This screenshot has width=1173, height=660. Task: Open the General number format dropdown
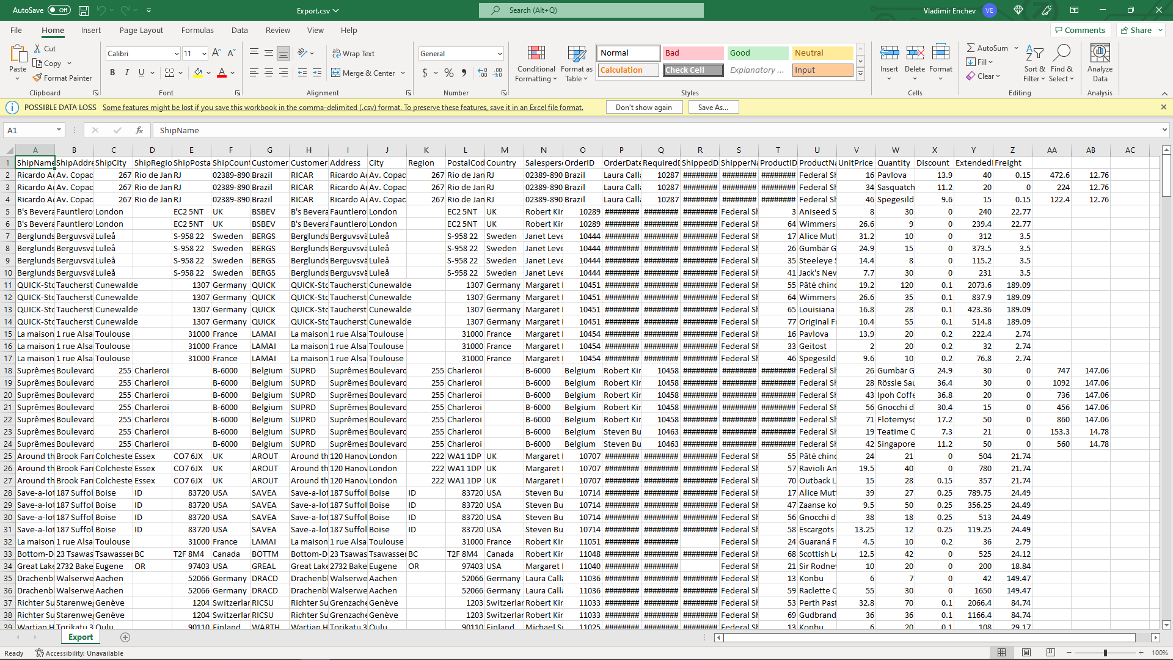[x=500, y=54]
